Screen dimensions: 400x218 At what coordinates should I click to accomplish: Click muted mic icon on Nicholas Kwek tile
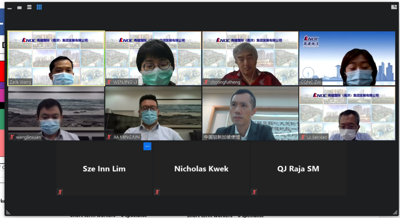157,192
